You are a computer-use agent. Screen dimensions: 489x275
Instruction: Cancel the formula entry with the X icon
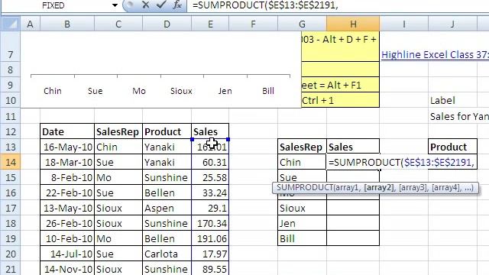pyautogui.click(x=145, y=5)
